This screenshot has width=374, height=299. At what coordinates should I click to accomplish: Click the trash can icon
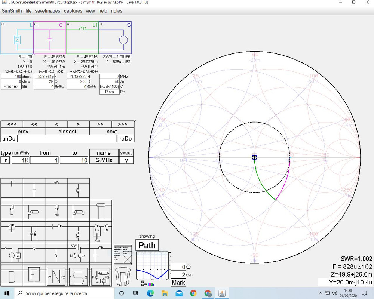pyautogui.click(x=123, y=277)
